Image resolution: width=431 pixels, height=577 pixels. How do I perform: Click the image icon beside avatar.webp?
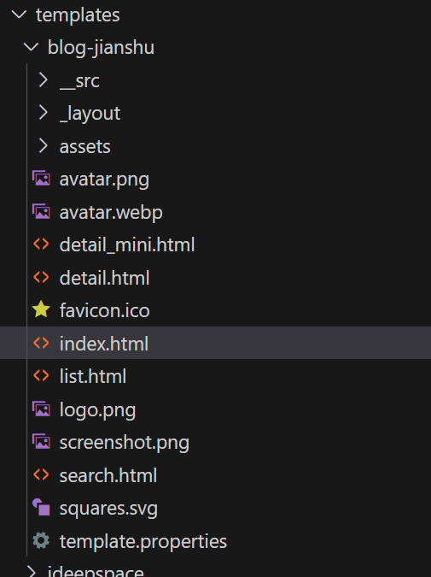click(x=41, y=212)
